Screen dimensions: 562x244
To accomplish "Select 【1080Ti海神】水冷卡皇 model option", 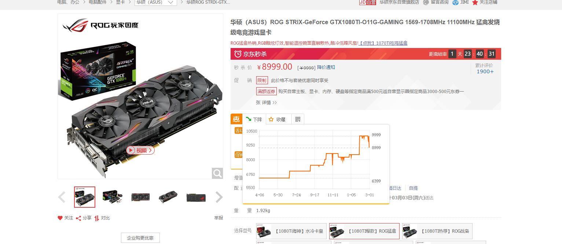I will [x=291, y=231].
